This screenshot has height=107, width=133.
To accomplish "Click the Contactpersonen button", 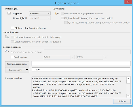I will (17, 64).
